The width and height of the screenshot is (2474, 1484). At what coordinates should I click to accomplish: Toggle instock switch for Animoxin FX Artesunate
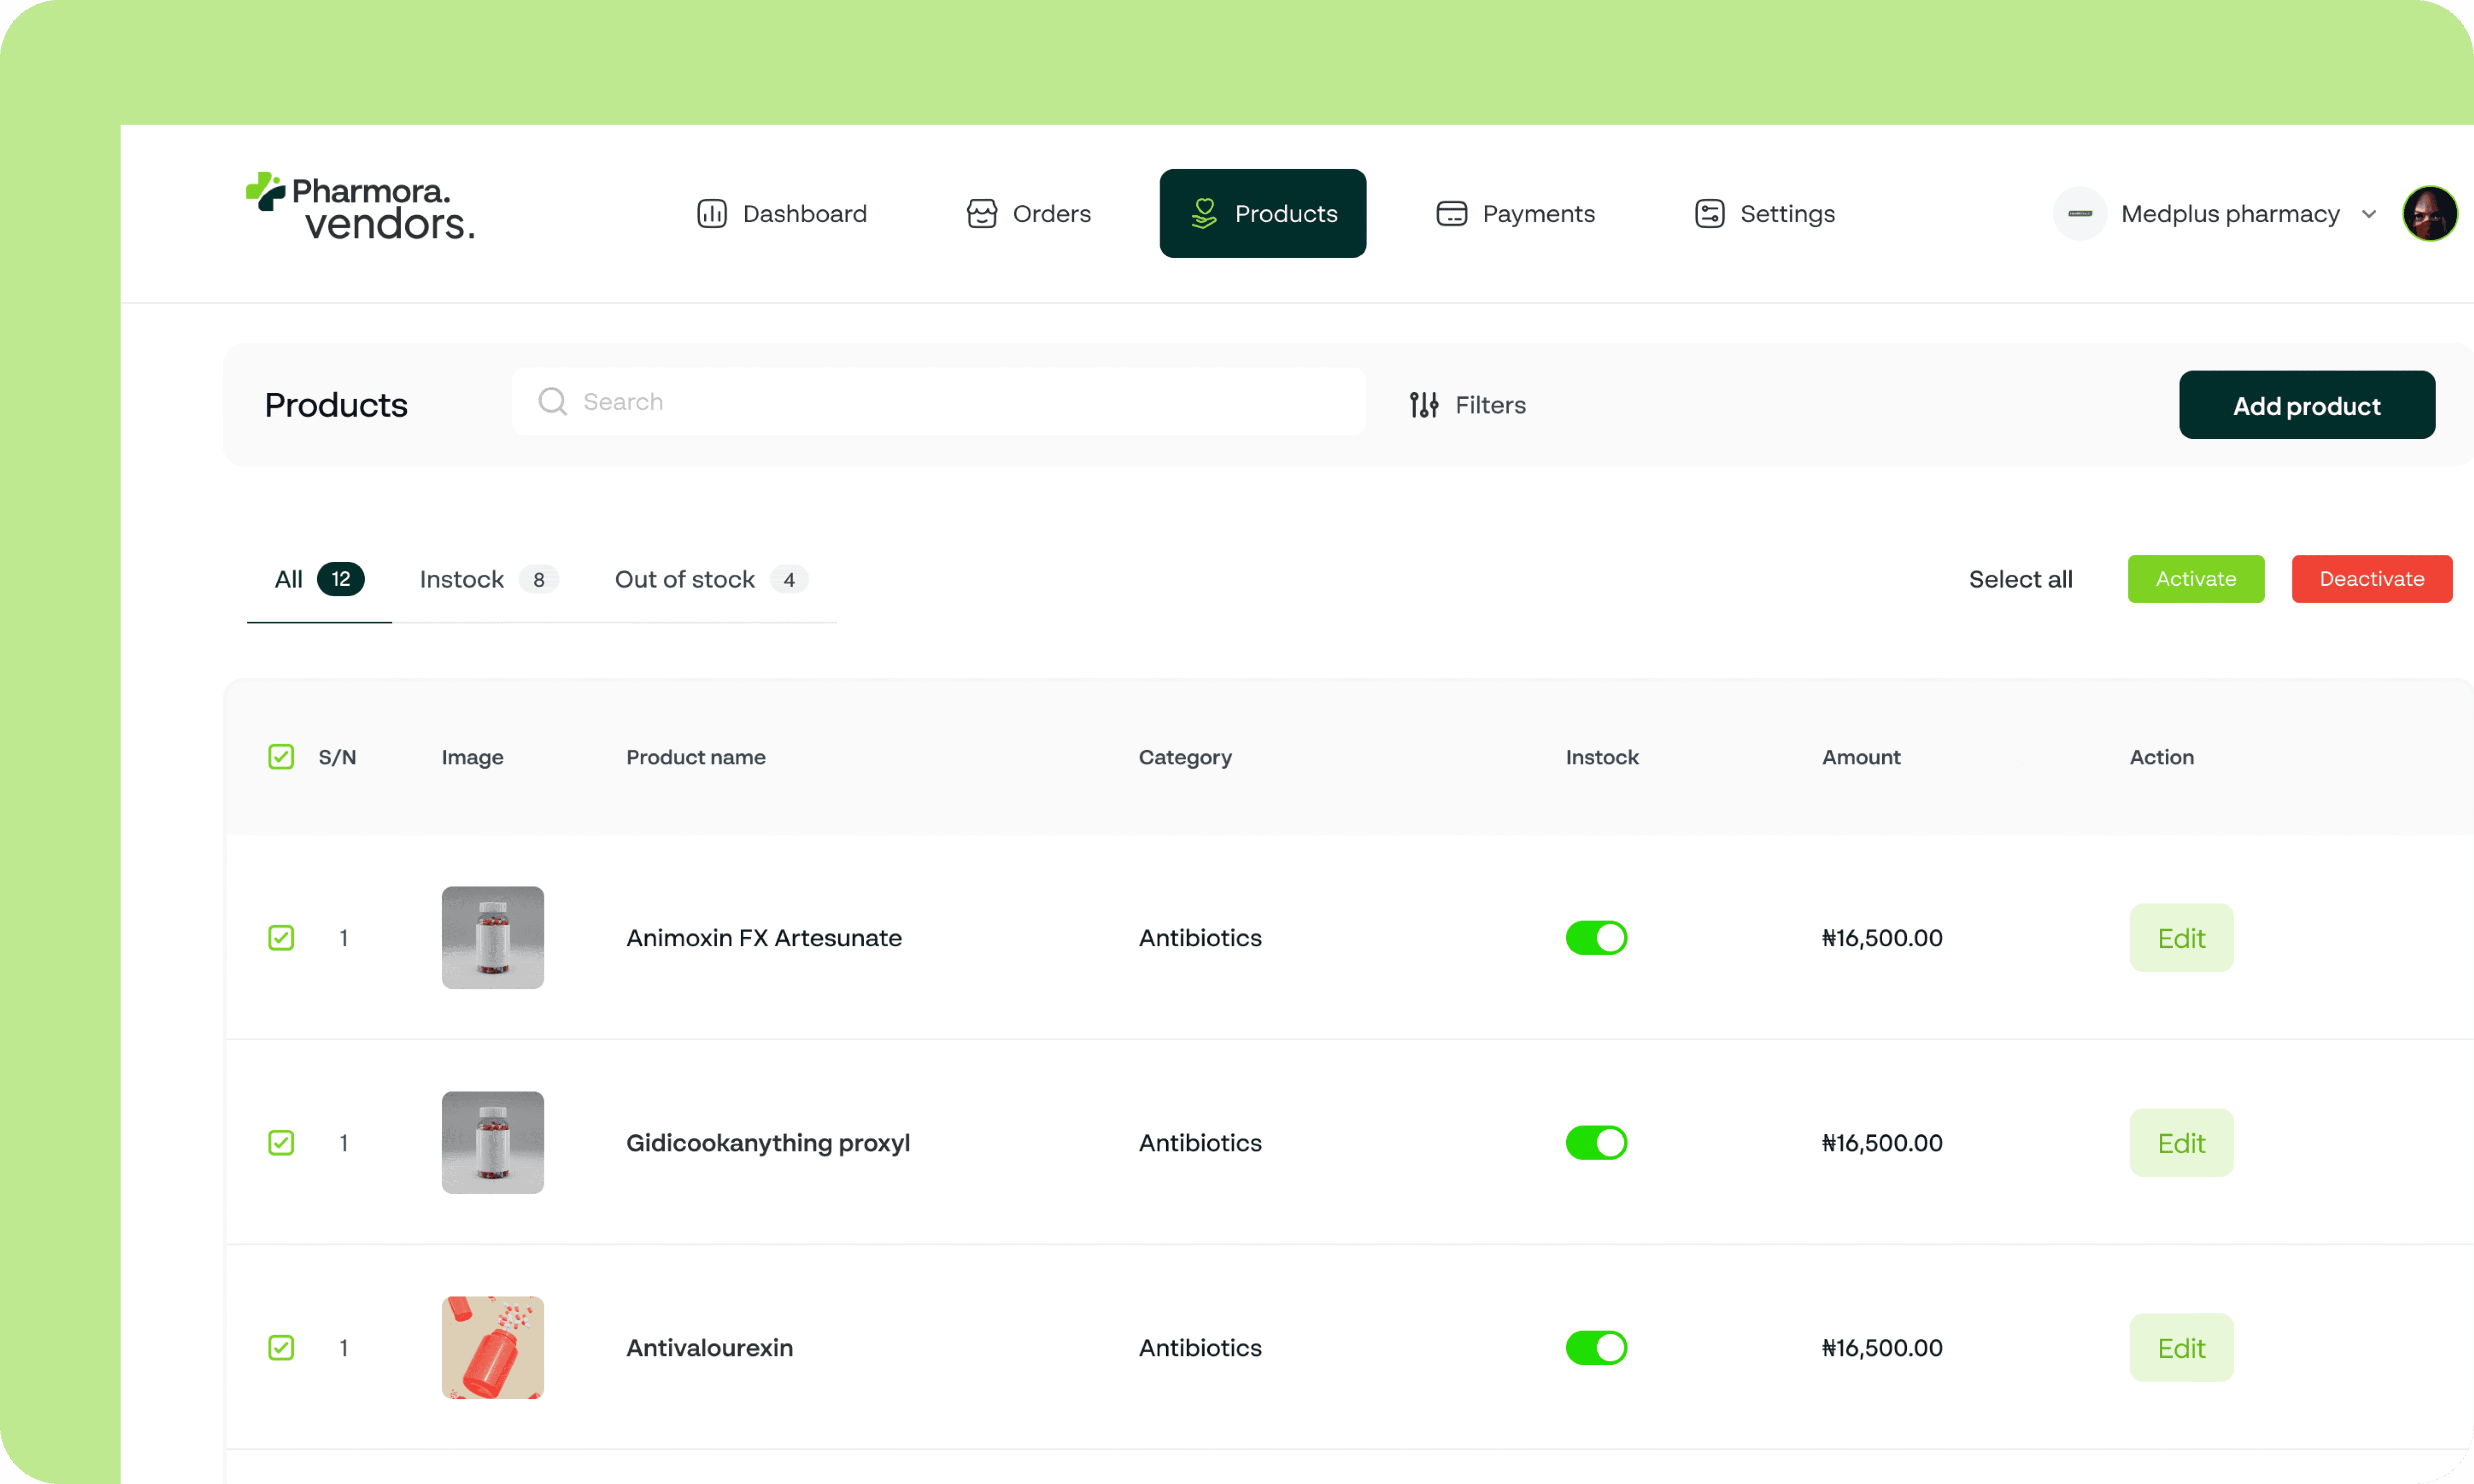coord(1596,937)
